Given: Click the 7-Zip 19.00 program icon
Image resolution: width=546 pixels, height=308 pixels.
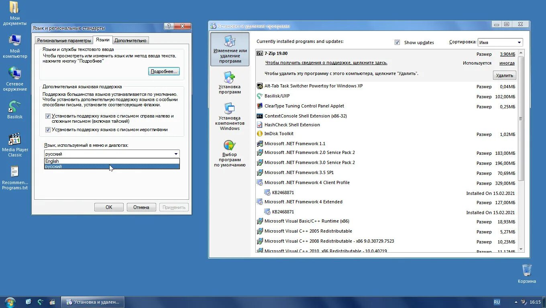Looking at the screenshot, I should (x=260, y=53).
